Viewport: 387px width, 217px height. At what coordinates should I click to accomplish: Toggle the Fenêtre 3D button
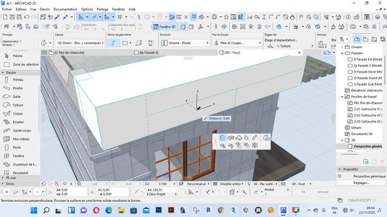164,27
